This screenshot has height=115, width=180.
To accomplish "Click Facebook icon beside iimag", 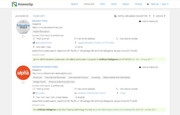I will click(117, 93).
